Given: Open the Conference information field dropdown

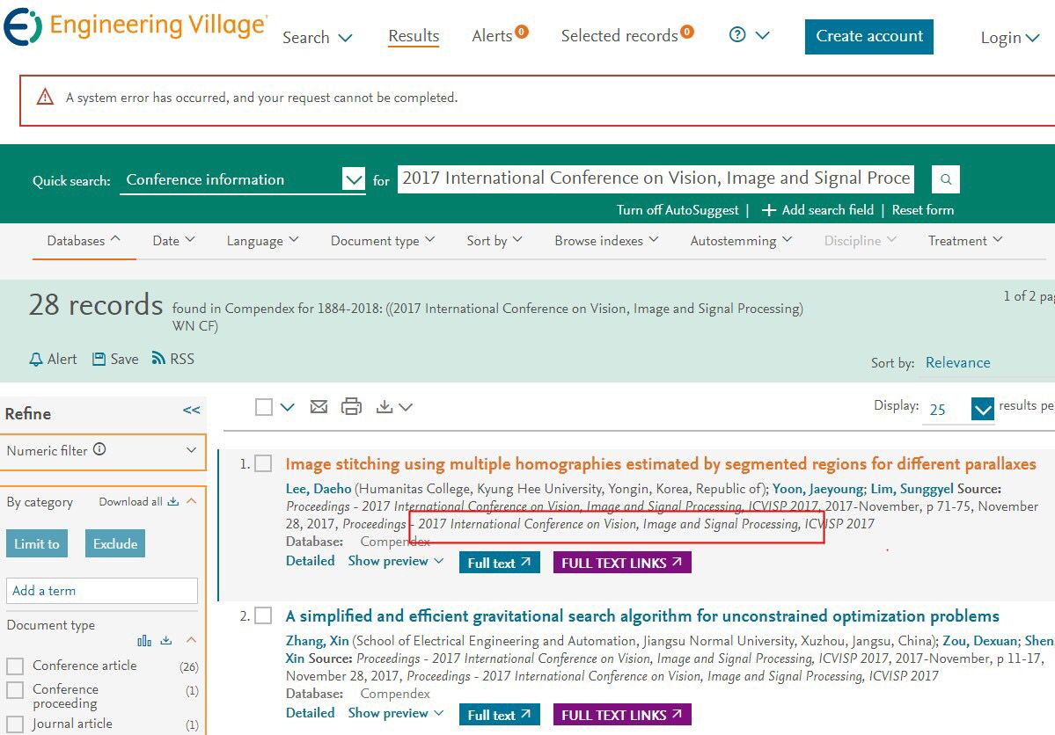Looking at the screenshot, I should click(354, 180).
